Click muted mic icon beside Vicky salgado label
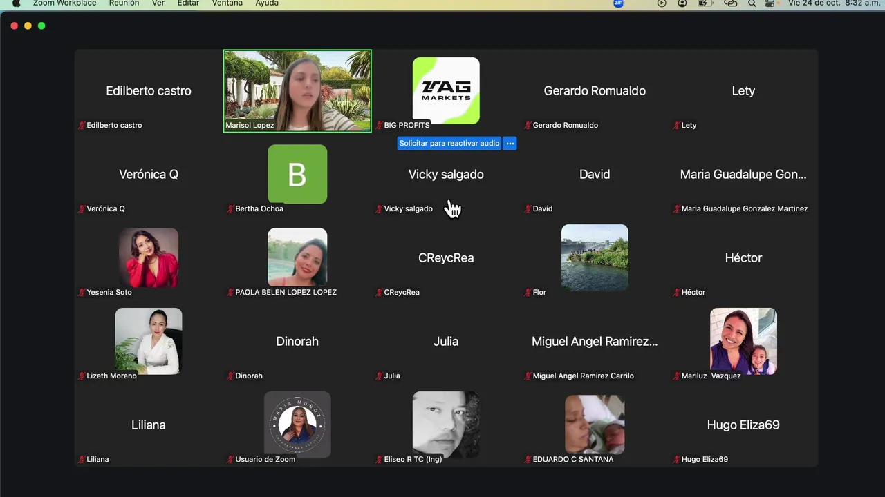This screenshot has width=885, height=497. click(x=379, y=209)
